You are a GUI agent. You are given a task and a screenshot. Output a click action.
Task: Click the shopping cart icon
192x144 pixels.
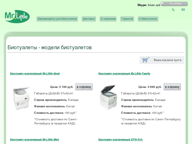coord(146,60)
